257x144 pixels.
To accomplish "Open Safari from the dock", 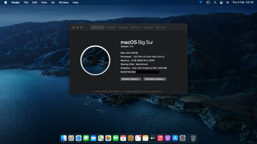I will 78,138.
